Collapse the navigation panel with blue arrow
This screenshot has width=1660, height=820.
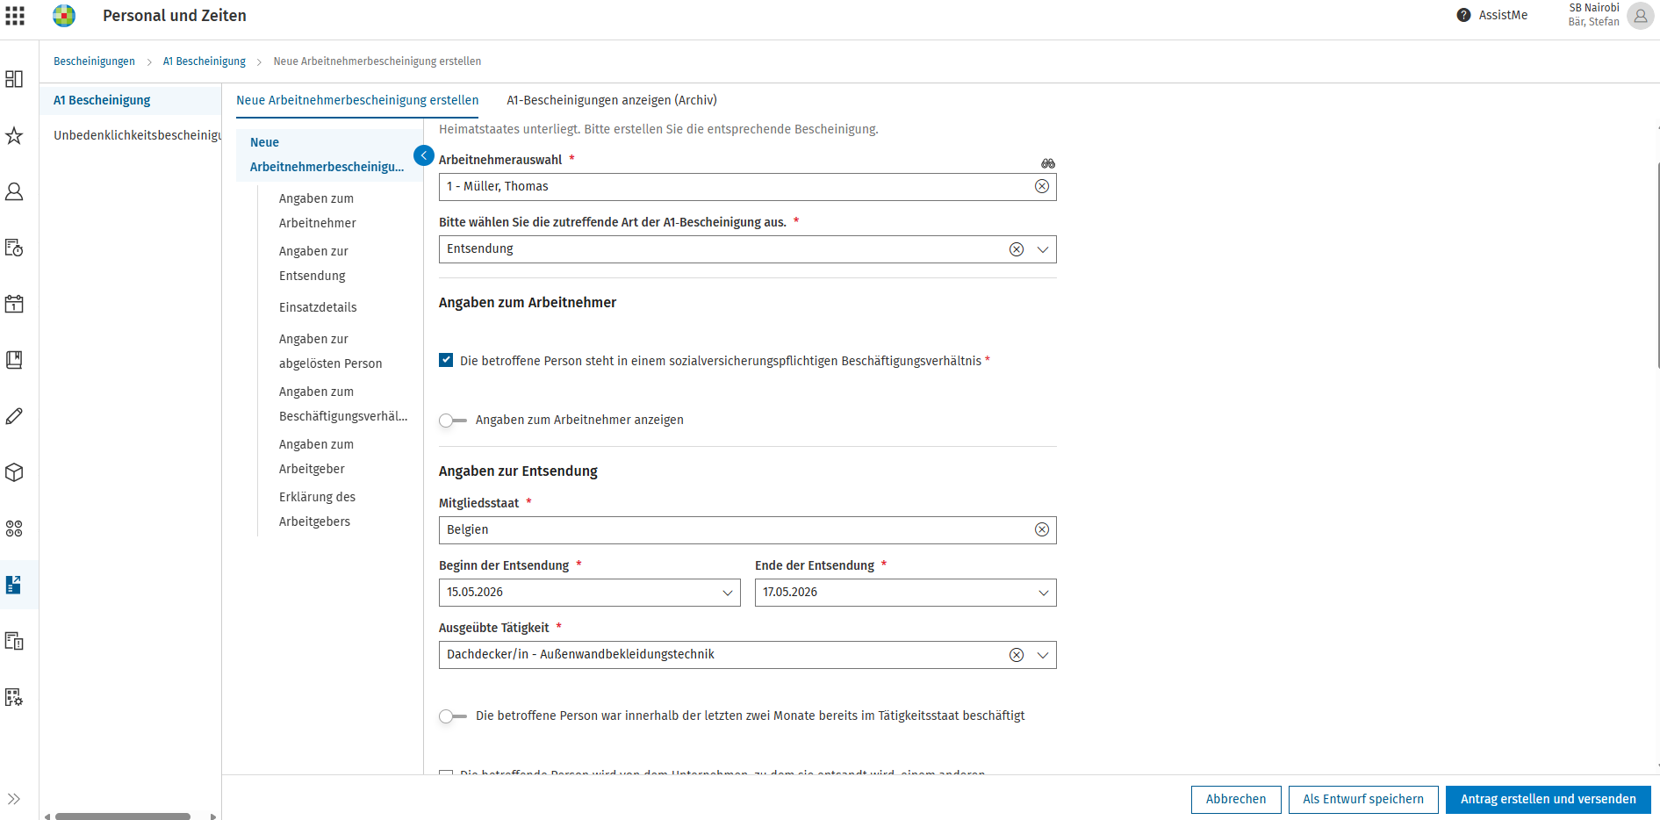424,155
